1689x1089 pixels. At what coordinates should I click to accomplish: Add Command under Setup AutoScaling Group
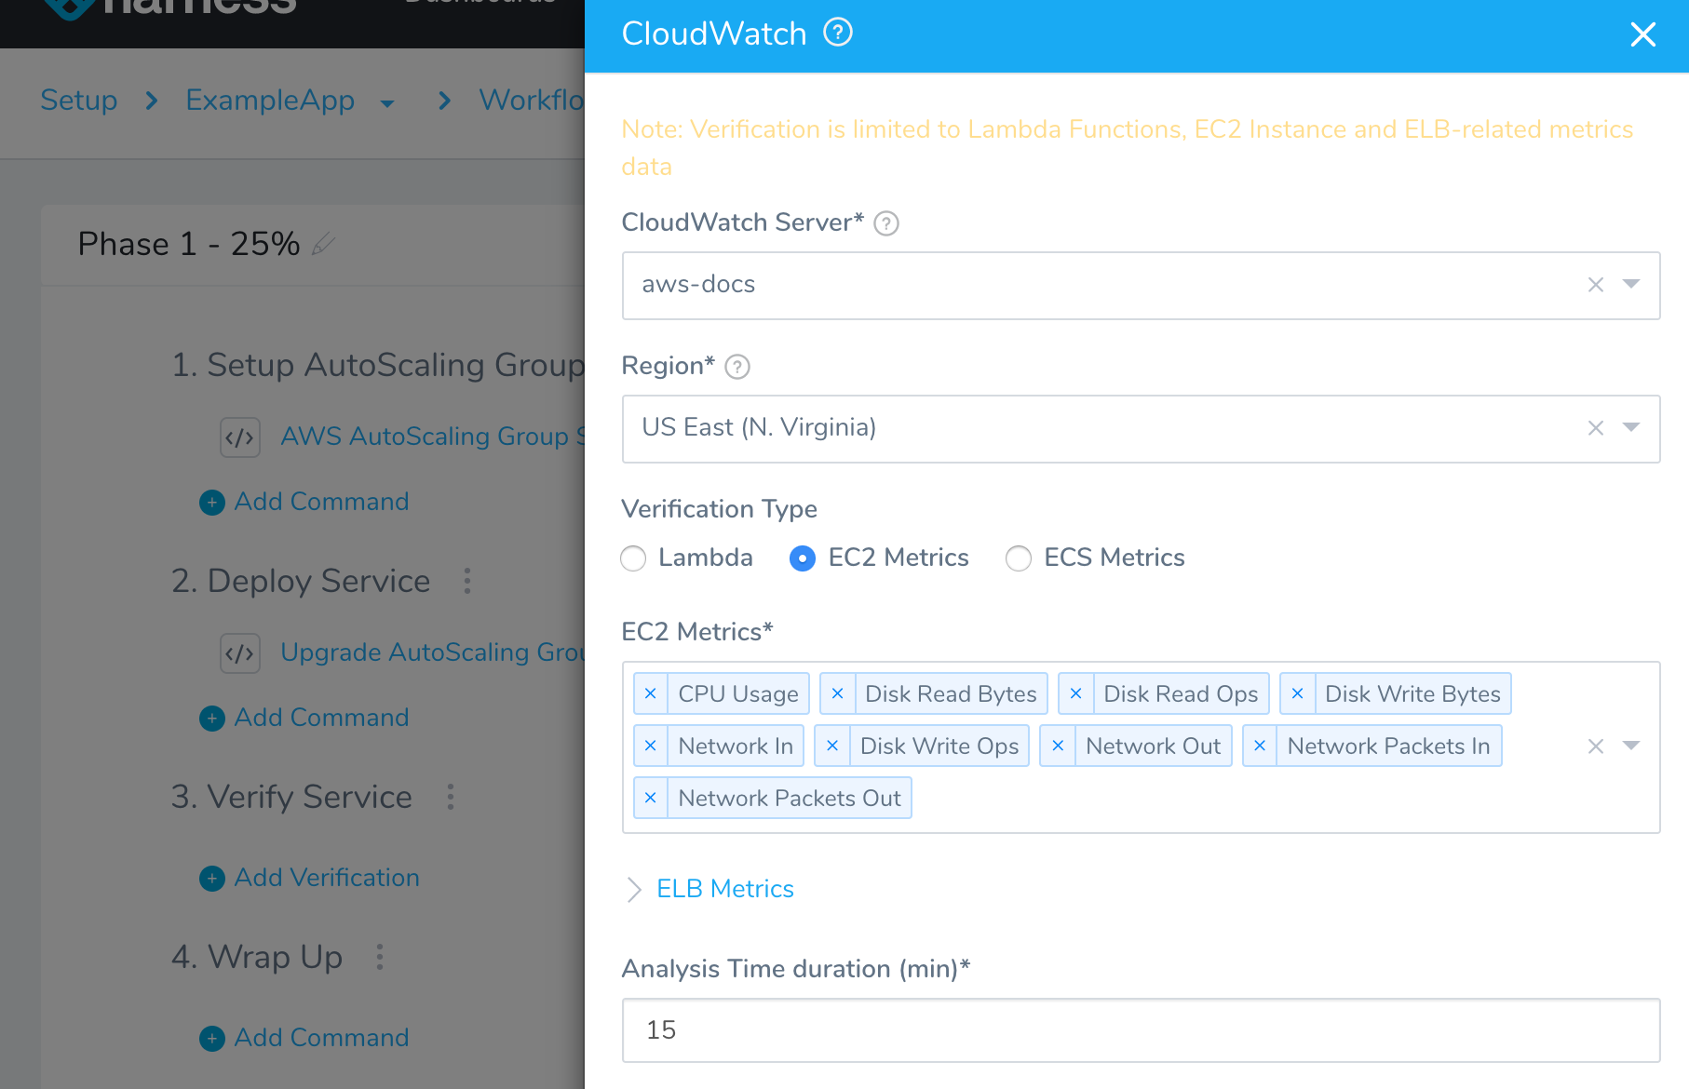[x=304, y=502]
